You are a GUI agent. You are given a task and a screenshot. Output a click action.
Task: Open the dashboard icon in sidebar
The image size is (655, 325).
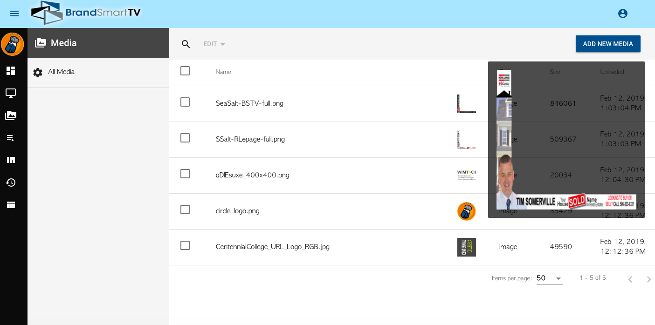[x=11, y=71]
